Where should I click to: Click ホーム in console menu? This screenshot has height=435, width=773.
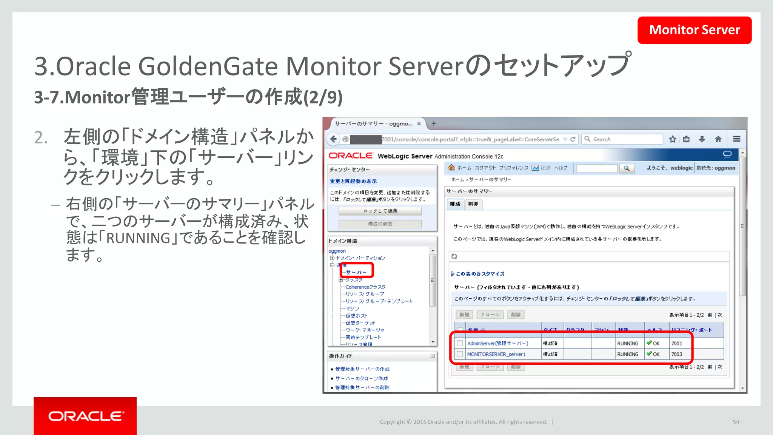tap(464, 168)
